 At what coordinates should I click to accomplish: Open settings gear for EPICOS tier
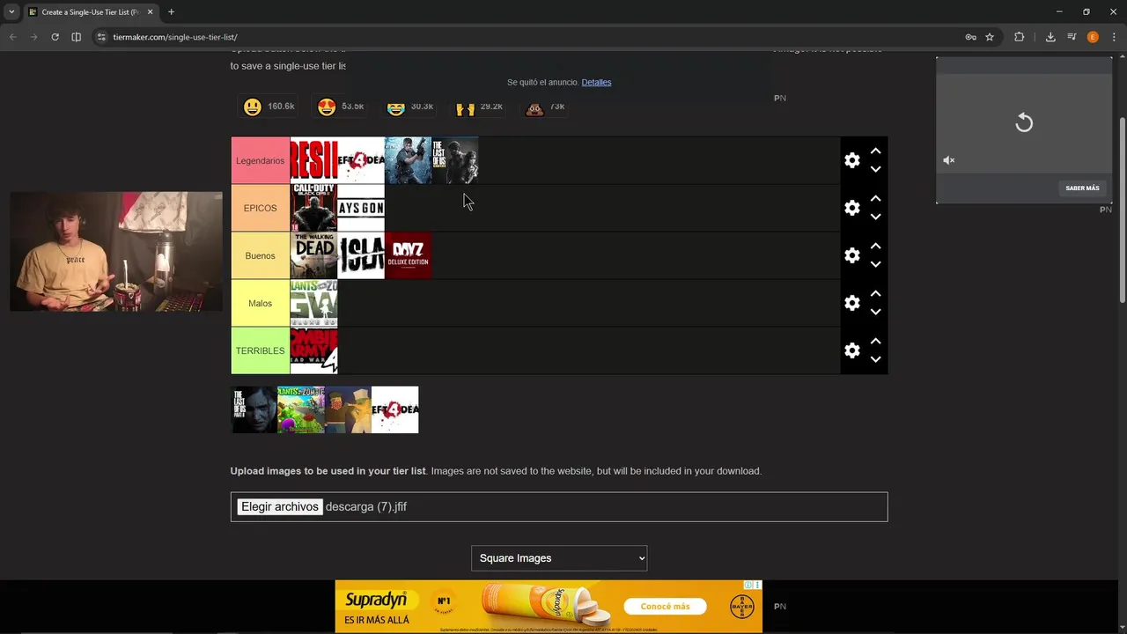coord(851,208)
